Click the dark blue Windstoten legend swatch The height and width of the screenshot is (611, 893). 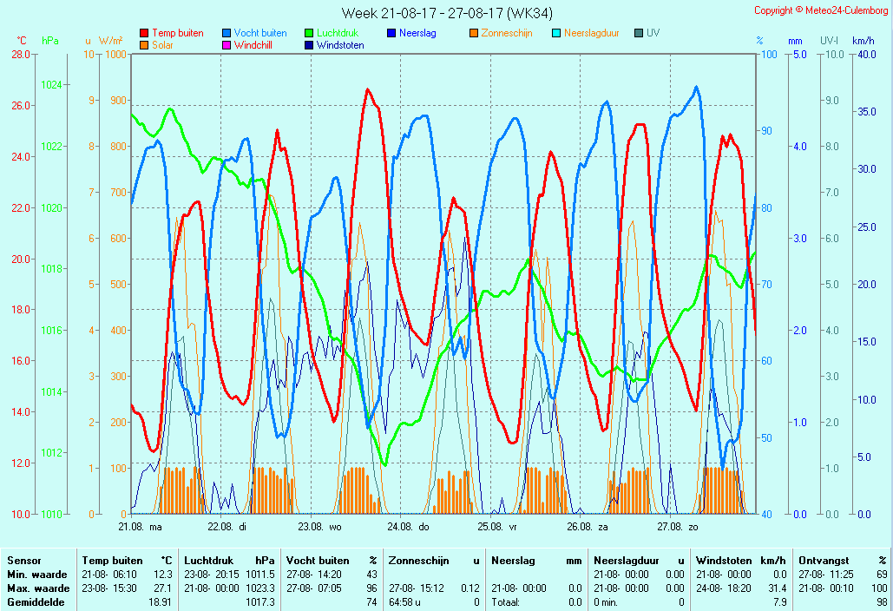pyautogui.click(x=309, y=45)
